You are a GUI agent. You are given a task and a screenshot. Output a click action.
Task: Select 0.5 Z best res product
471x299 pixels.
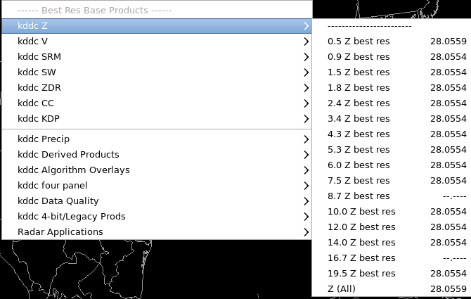pos(392,42)
